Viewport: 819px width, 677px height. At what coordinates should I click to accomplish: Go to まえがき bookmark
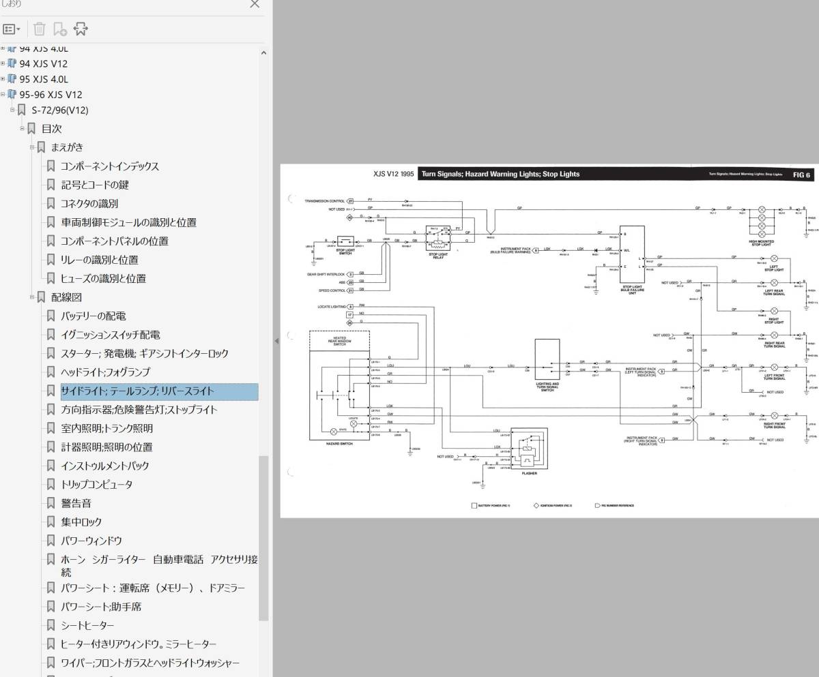click(x=67, y=147)
